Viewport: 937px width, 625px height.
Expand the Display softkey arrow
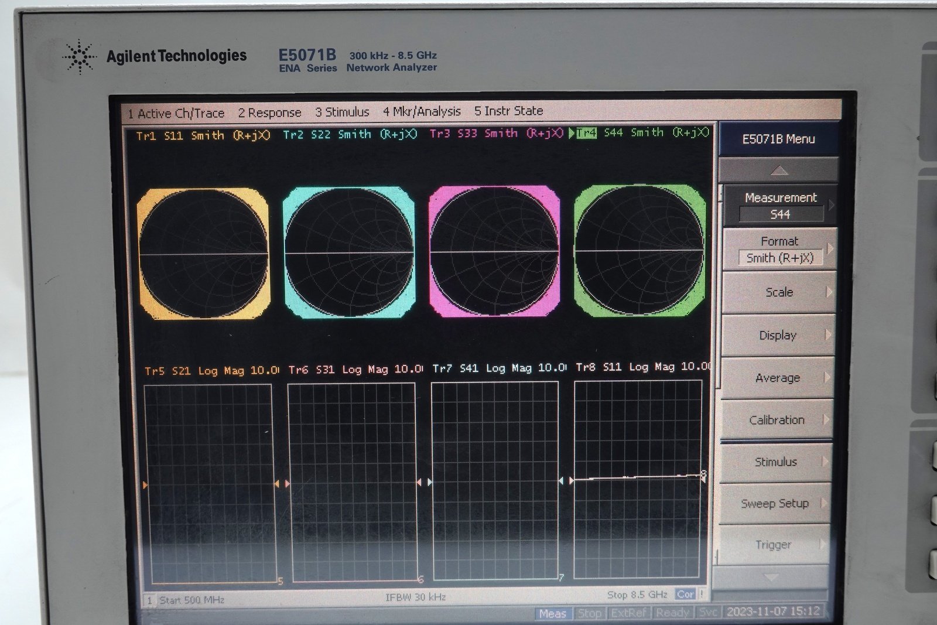click(x=827, y=334)
